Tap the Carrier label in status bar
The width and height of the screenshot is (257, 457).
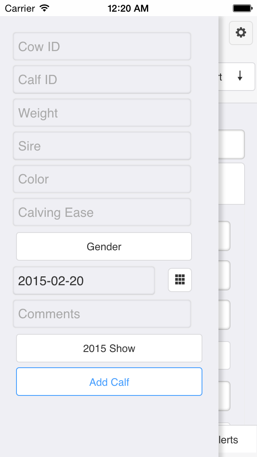tap(20, 8)
